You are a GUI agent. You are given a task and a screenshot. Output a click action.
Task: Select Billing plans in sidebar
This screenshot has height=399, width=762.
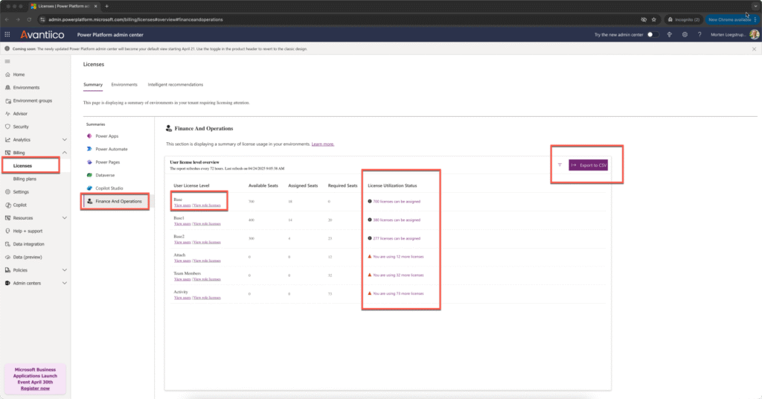coord(25,179)
